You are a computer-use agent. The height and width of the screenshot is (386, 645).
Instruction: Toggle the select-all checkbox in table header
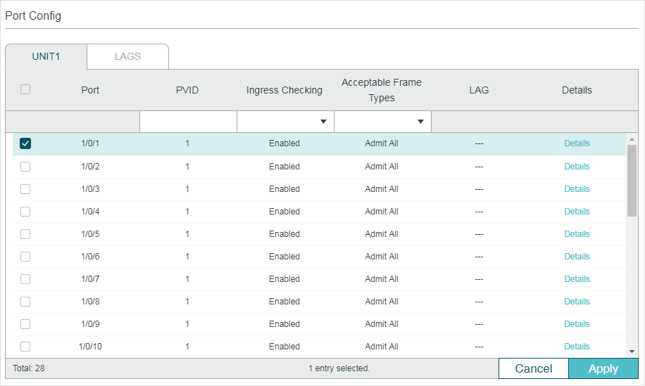coord(25,89)
